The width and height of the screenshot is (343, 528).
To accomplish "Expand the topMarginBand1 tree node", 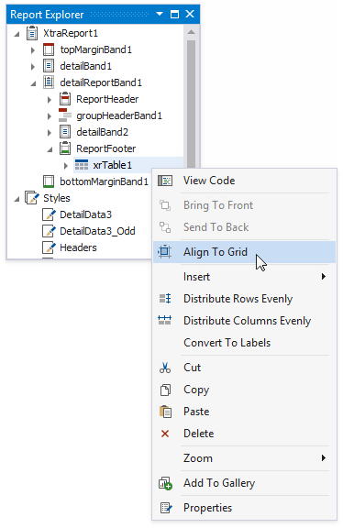I will 33,50.
